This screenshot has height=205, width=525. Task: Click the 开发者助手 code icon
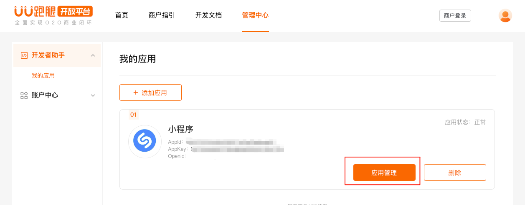coord(24,55)
